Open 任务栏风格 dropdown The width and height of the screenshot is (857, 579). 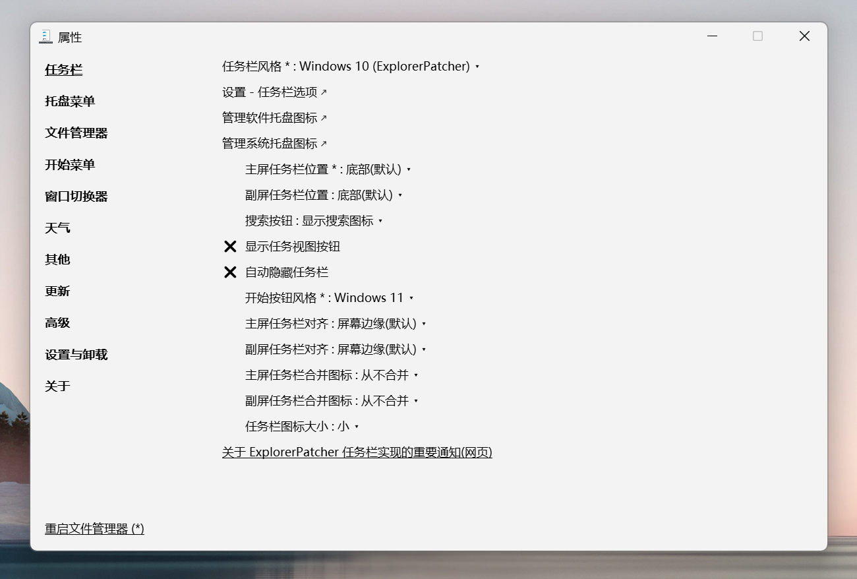[x=351, y=67]
